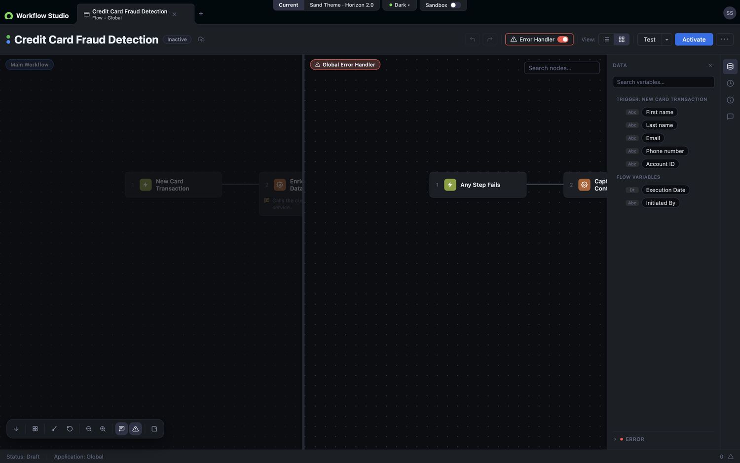Viewport: 740px width, 463px height.
Task: Click the flow direction down-arrow icon
Action: (x=16, y=429)
